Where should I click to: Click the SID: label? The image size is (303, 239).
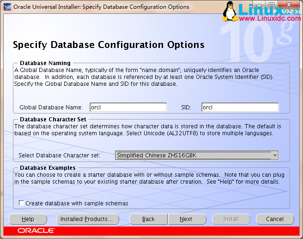tap(186, 108)
